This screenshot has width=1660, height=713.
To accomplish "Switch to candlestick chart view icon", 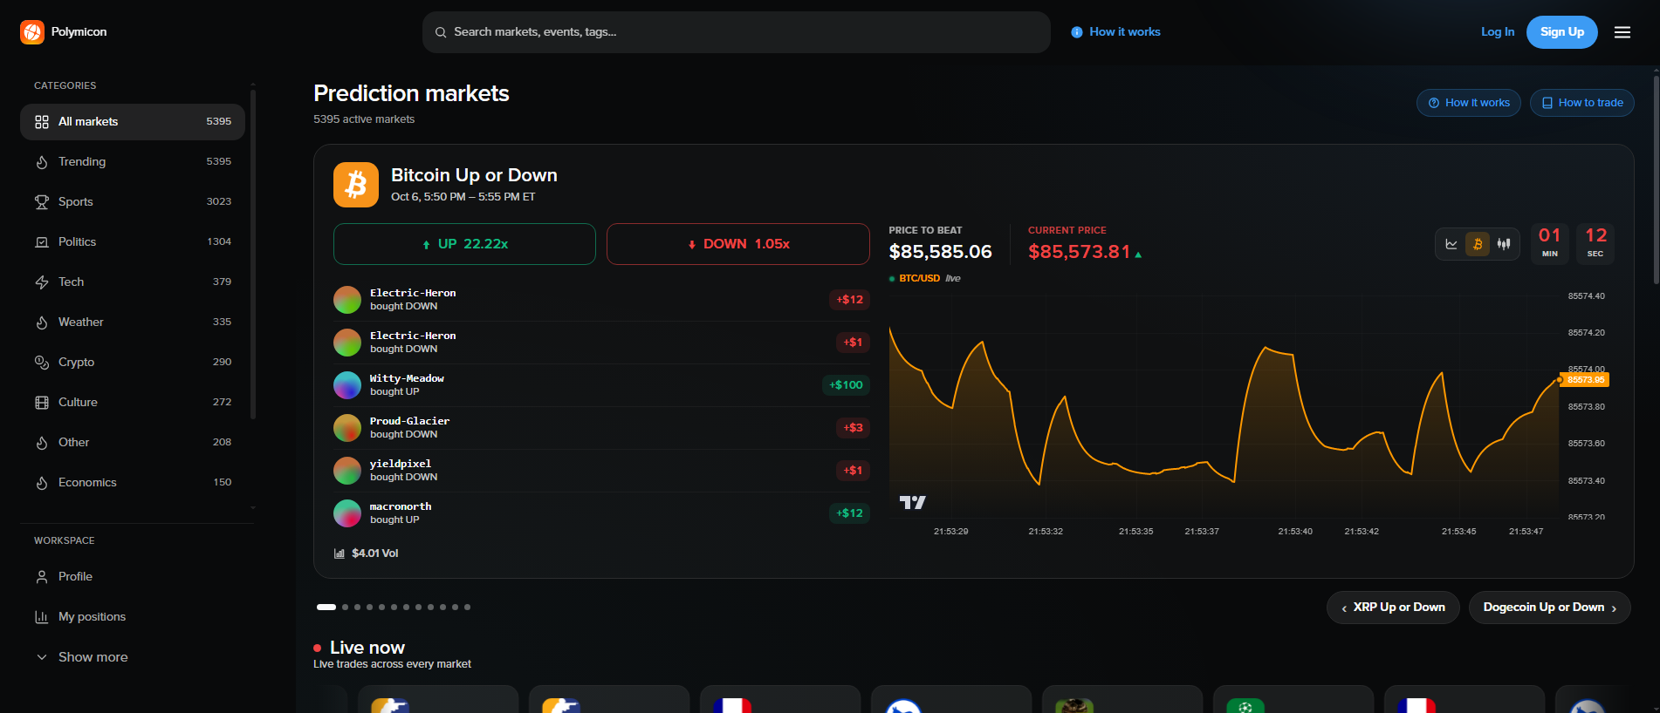I will 1504,244.
